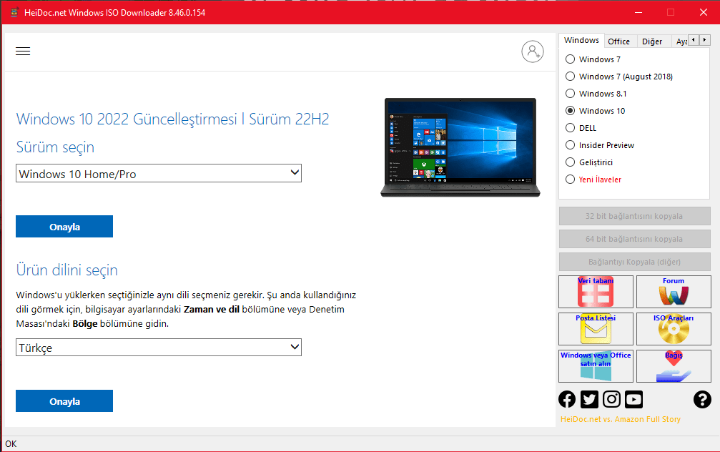Click the OK status bar text

11,443
